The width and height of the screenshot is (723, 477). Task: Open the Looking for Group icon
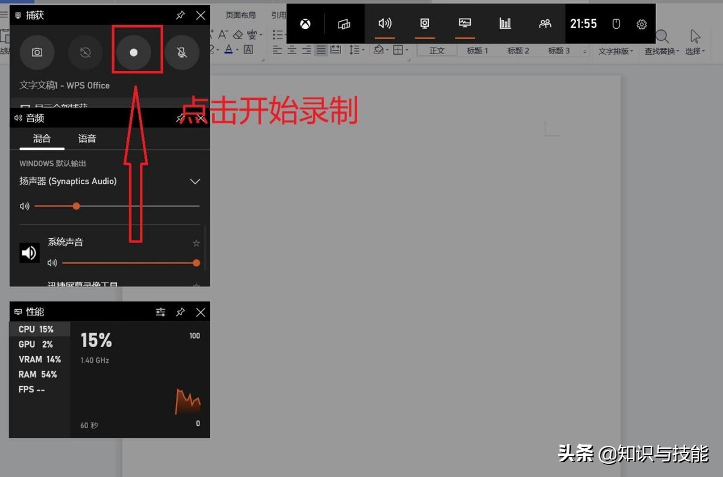point(545,23)
